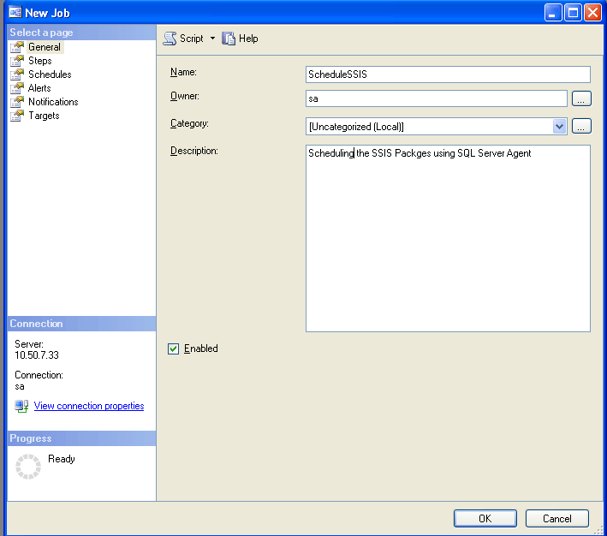Click the Targets page icon
The image size is (607, 536).
16,116
